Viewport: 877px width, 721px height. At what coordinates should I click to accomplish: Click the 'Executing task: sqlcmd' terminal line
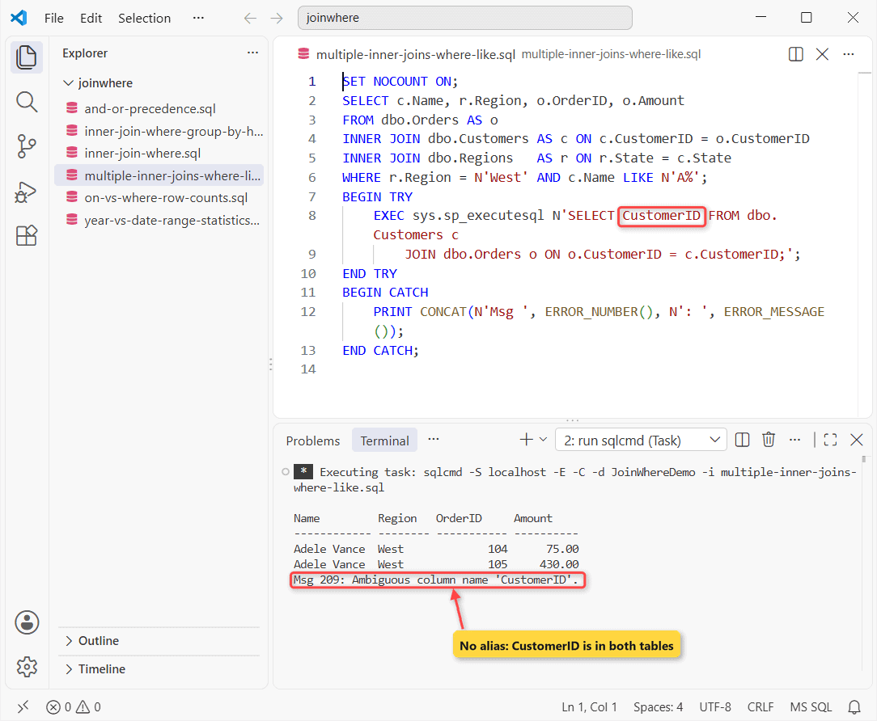[574, 479]
